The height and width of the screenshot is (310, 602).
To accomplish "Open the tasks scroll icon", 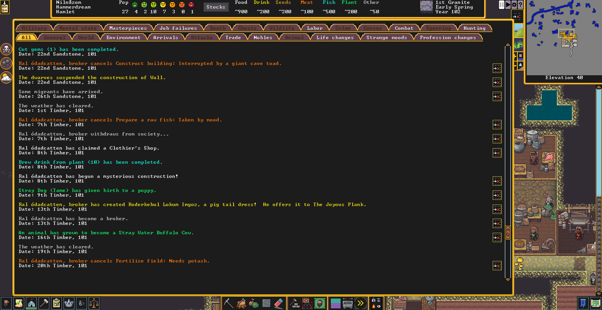I will click(x=18, y=303).
